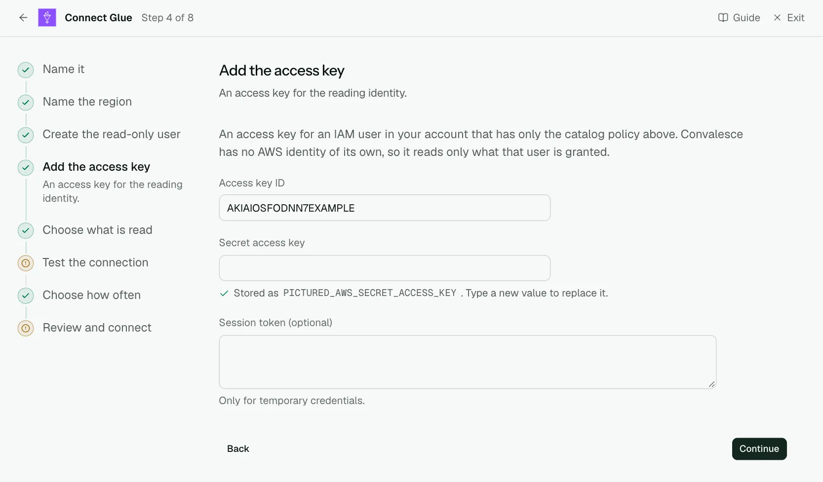Click into the Secret access key field
The image size is (823, 482).
(385, 268)
